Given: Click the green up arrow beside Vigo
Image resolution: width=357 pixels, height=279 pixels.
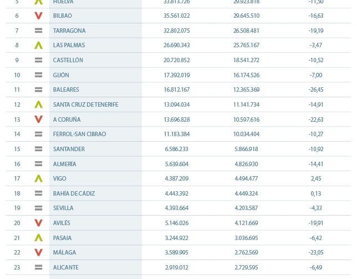Looking at the screenshot, I should (39, 178).
